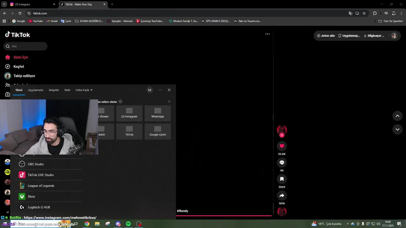Go back in browser history

pos(4,13)
